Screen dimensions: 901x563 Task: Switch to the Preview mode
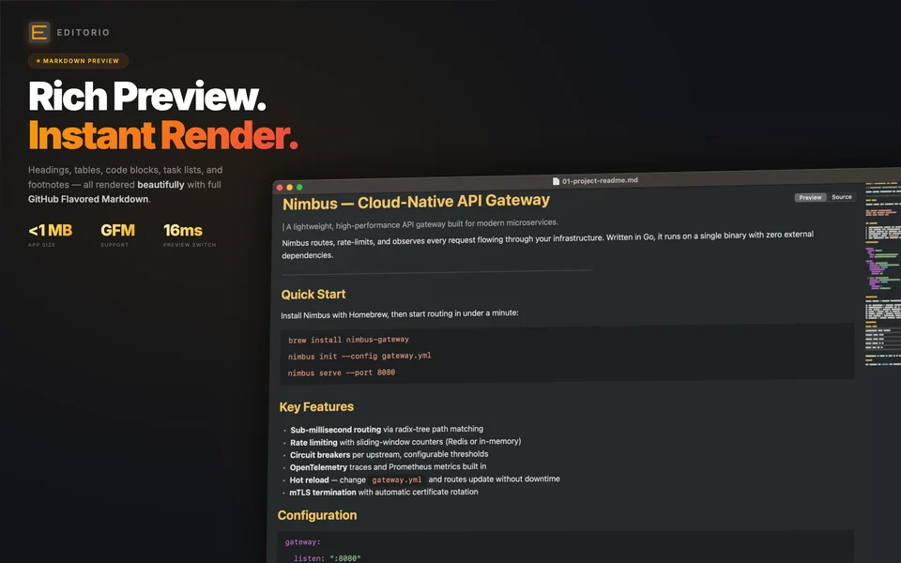pos(810,197)
